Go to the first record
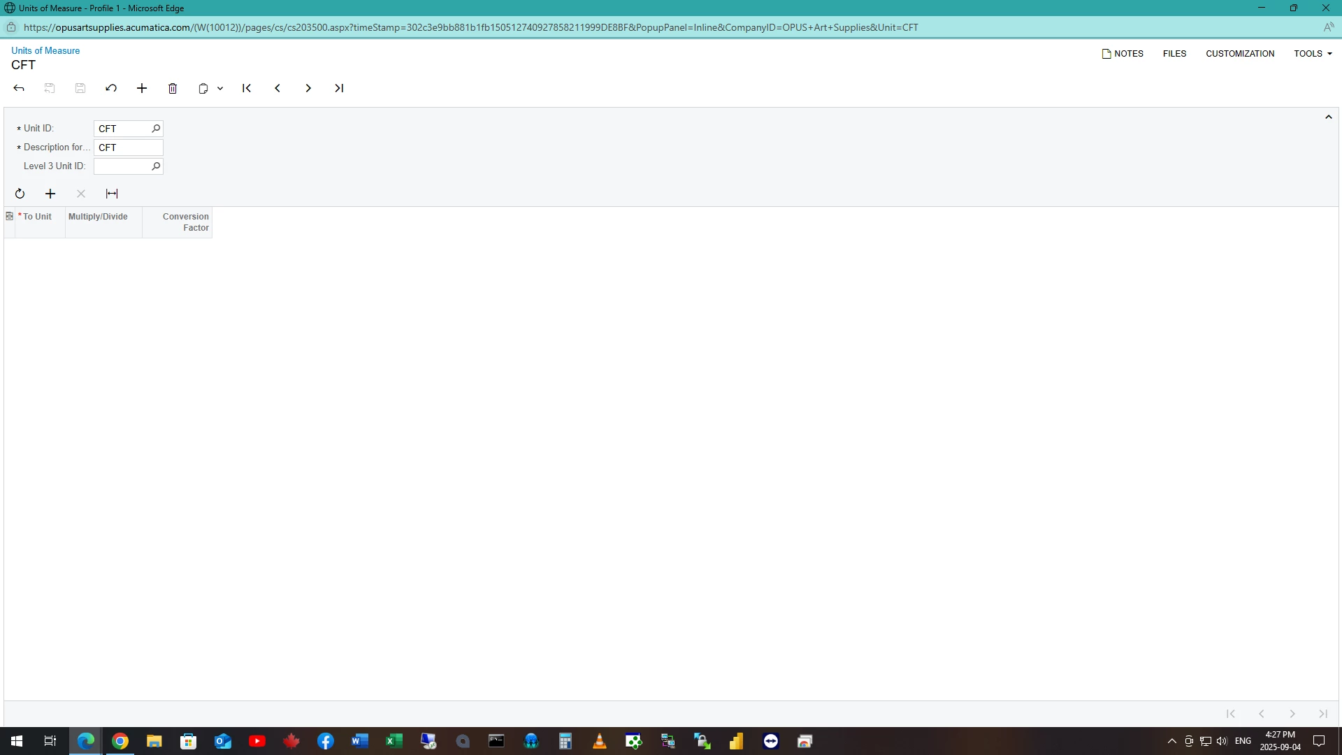1342x755 pixels. click(x=247, y=88)
